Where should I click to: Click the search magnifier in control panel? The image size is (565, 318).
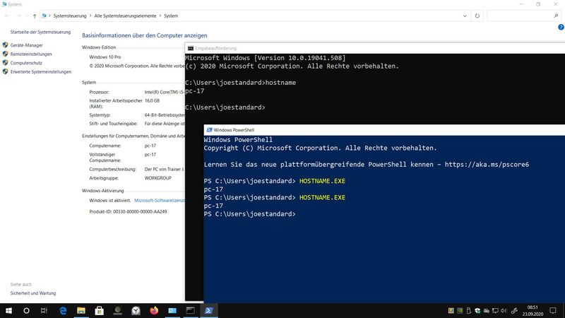[x=556, y=16]
